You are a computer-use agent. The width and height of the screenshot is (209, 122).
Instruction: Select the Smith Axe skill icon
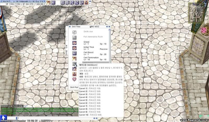point(74,32)
